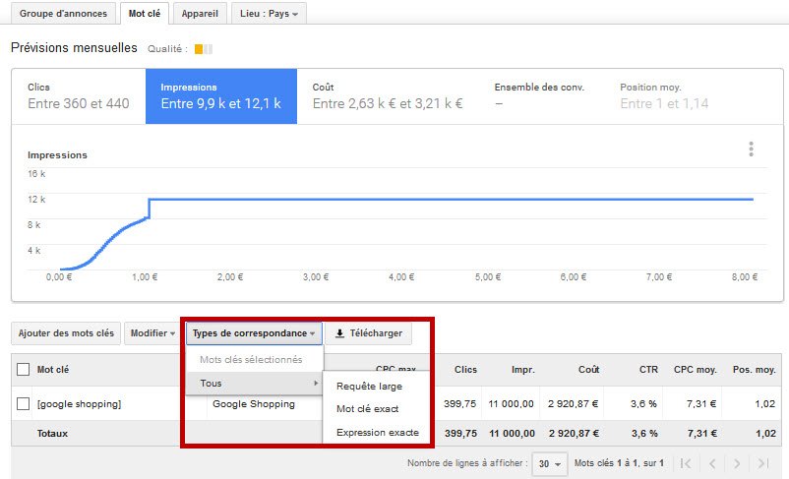Click the Totaux row label
This screenshot has width=789, height=479.
(52, 433)
